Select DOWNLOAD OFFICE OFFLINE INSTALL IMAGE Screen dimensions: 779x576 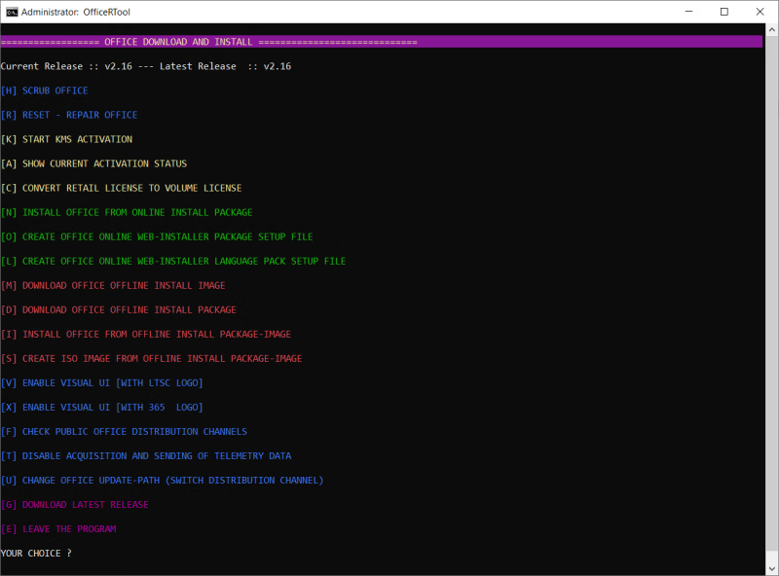pyautogui.click(x=113, y=285)
